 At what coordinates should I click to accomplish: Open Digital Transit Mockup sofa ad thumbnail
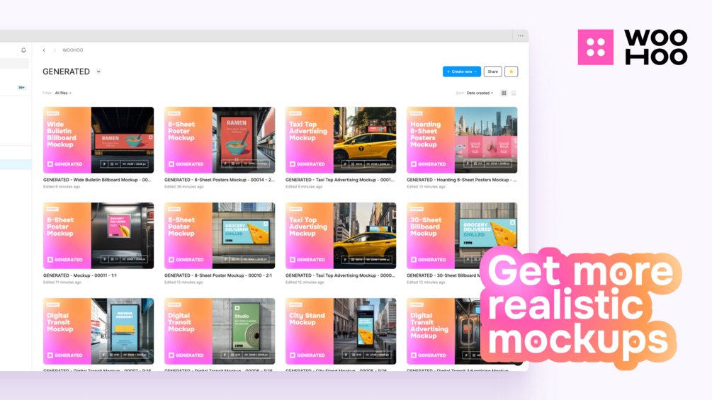pos(98,331)
